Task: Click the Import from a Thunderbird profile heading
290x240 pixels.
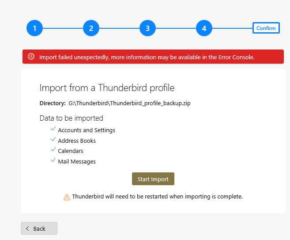Action: click(107, 88)
